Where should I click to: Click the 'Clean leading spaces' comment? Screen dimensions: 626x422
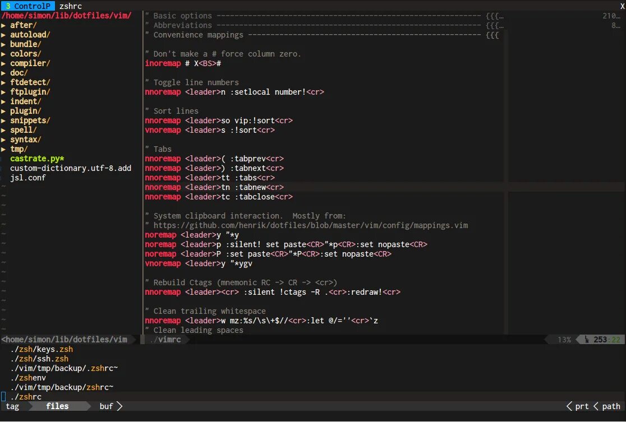(194, 330)
